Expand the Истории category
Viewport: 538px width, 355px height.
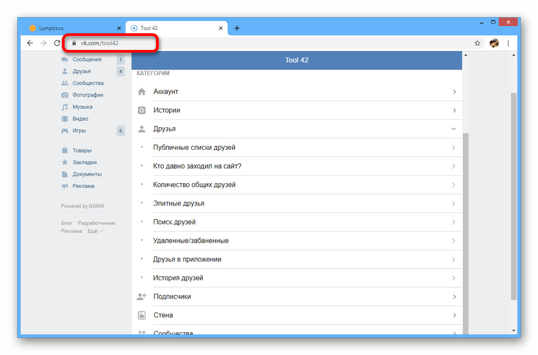click(297, 110)
